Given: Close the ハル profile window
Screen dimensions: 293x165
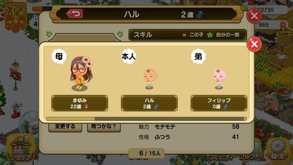Looking at the screenshot, I should [x=254, y=16].
